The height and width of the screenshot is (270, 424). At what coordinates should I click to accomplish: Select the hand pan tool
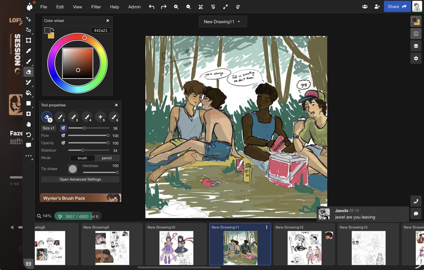point(29,124)
